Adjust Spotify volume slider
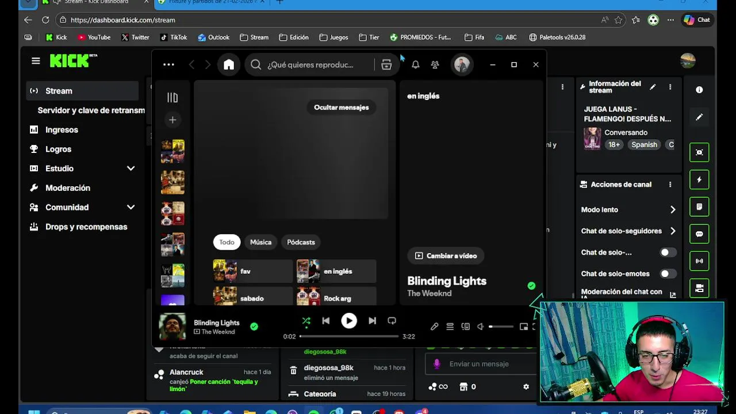This screenshot has height=414, width=736. (501, 327)
